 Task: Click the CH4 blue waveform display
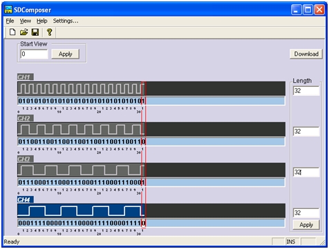click(151, 210)
